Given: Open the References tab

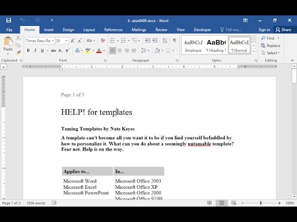Looking at the screenshot, I should 113,30.
